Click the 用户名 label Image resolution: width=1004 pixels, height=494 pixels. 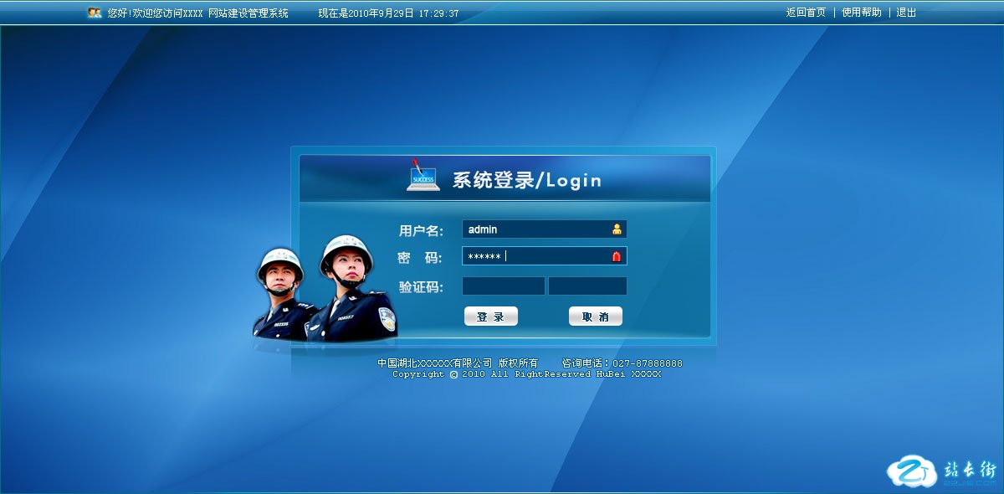(x=421, y=230)
